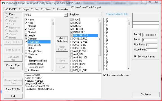The image size is (162, 101).
Task: Click the Tol (ft) input field
Action: [150, 40]
